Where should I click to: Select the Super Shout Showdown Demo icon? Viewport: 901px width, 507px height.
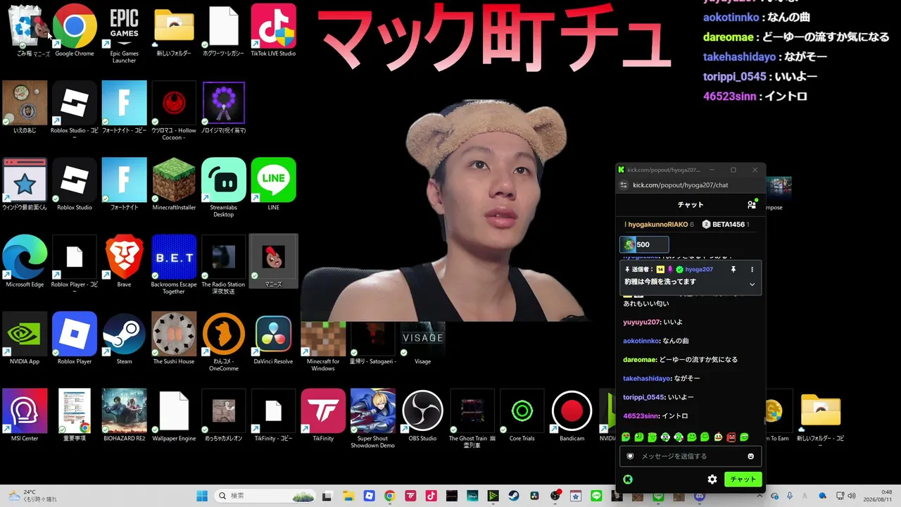[x=372, y=418]
